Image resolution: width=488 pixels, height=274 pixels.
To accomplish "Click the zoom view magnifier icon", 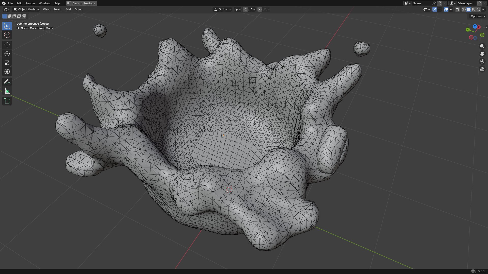I will click(482, 46).
